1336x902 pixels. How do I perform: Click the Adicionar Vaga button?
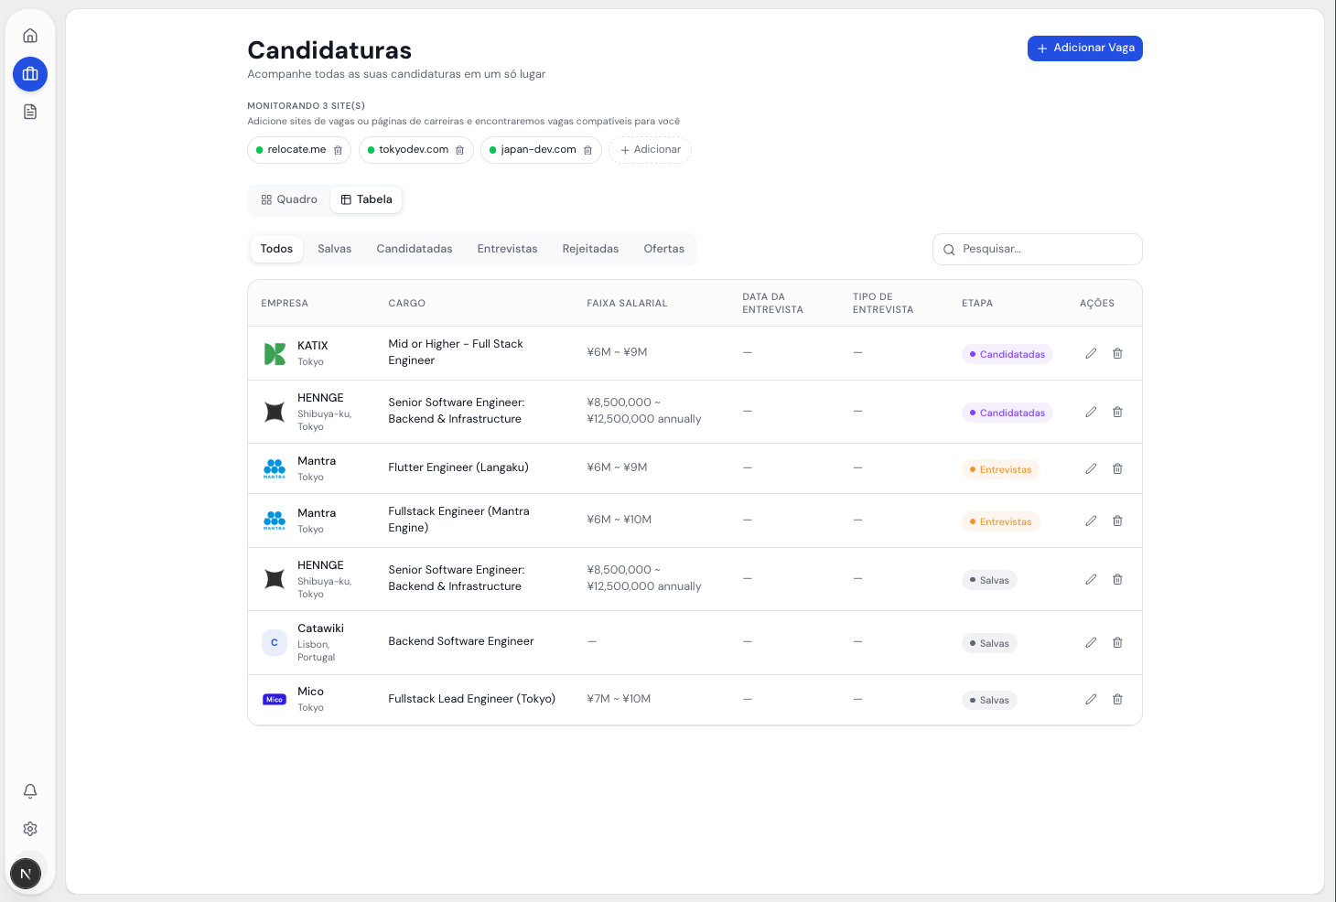[x=1084, y=48]
